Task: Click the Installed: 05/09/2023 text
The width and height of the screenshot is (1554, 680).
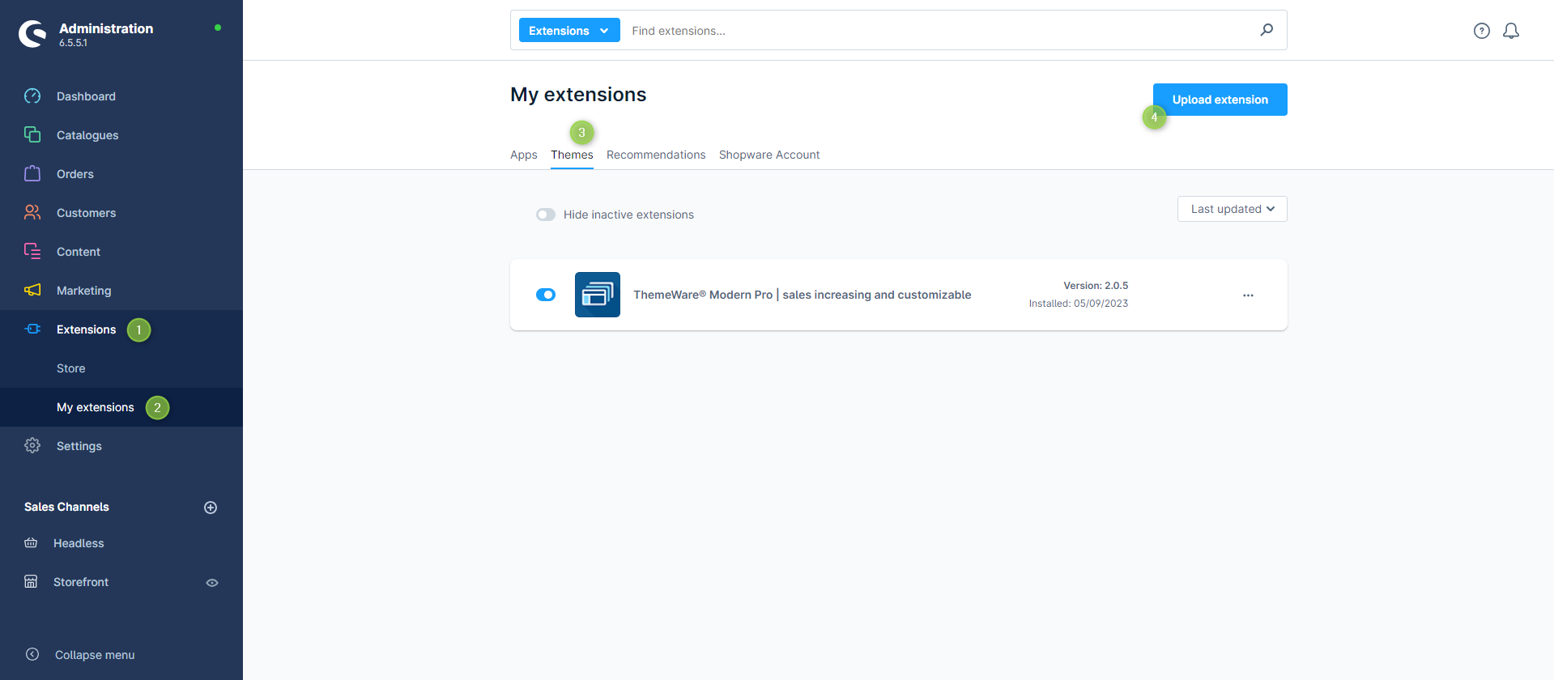Action: tap(1079, 304)
